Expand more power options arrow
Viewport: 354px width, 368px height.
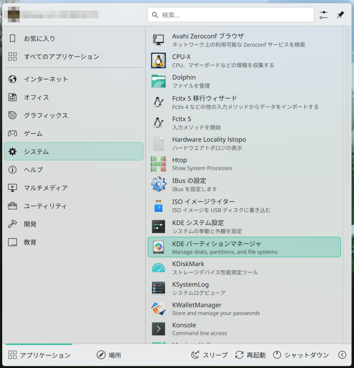342,355
